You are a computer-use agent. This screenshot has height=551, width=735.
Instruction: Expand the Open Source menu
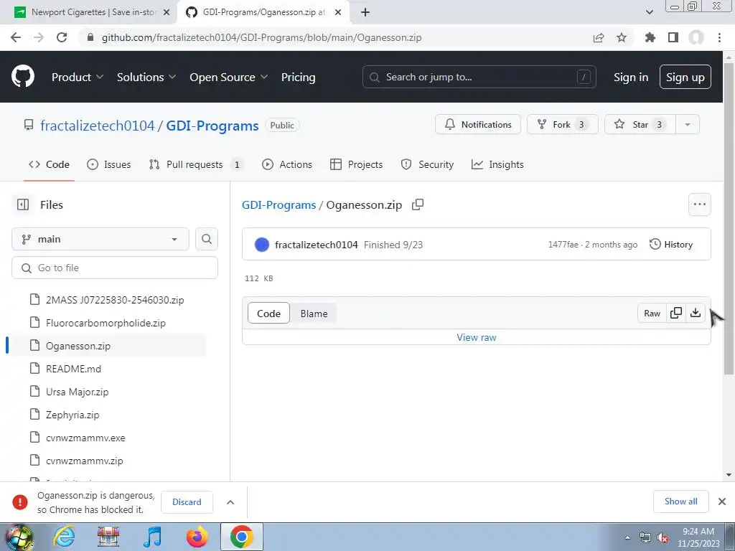click(228, 77)
